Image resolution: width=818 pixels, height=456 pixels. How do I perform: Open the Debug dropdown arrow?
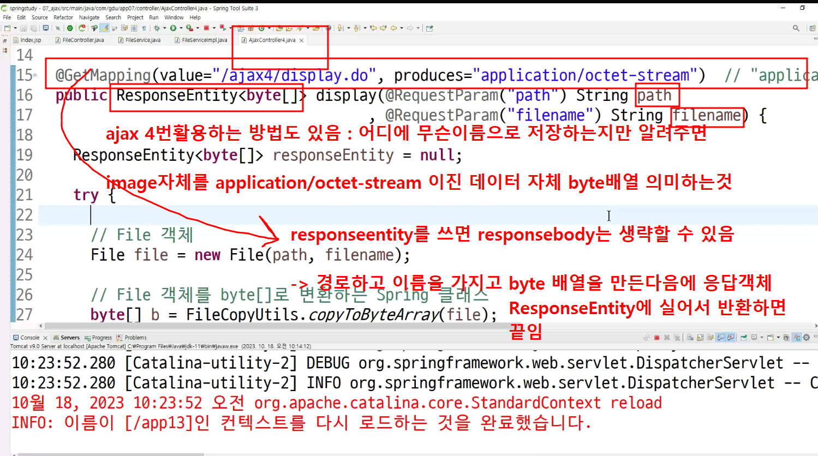[164, 28]
